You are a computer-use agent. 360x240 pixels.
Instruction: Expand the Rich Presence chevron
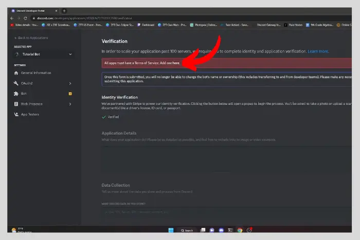pos(70,104)
